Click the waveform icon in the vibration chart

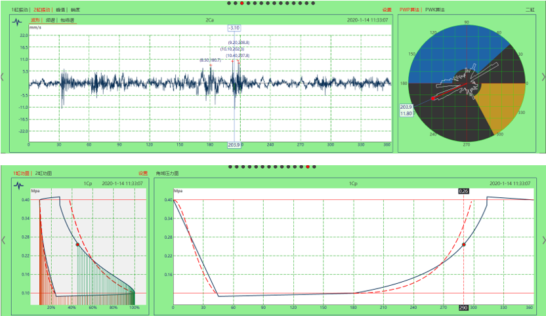(x=18, y=21)
